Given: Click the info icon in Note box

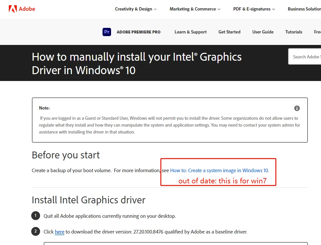Looking at the screenshot, I should click(297, 108).
